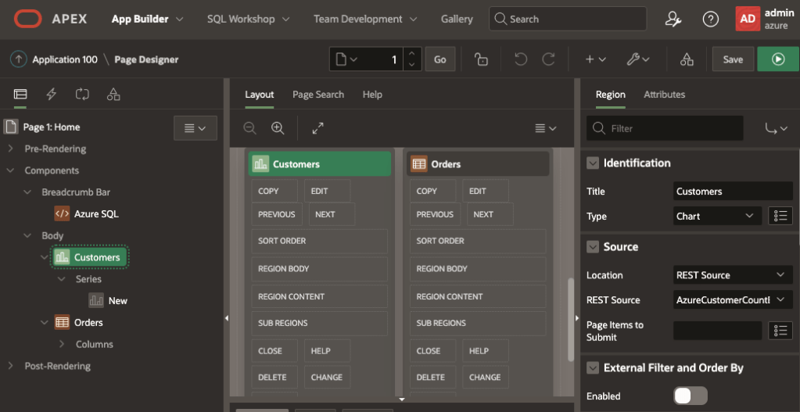Click the Save button
This screenshot has width=800, height=412.
click(733, 59)
